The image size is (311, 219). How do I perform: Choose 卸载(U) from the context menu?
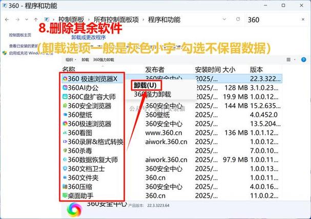point(145,85)
